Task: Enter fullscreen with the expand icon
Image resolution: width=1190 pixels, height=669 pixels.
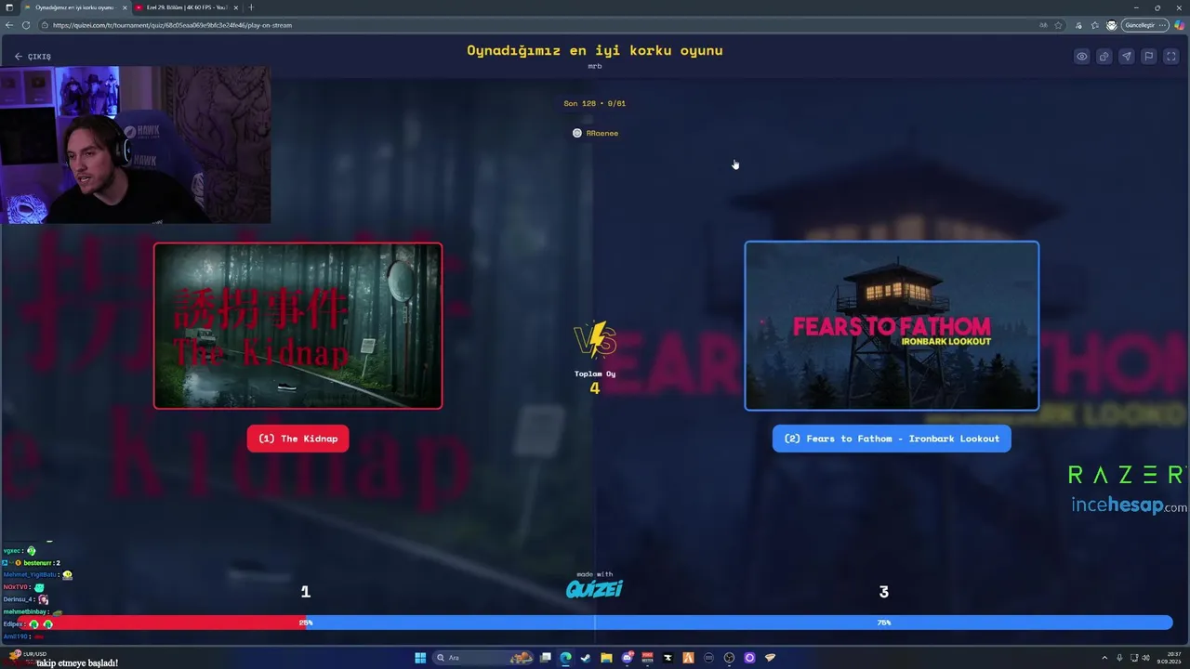Action: coord(1171,57)
